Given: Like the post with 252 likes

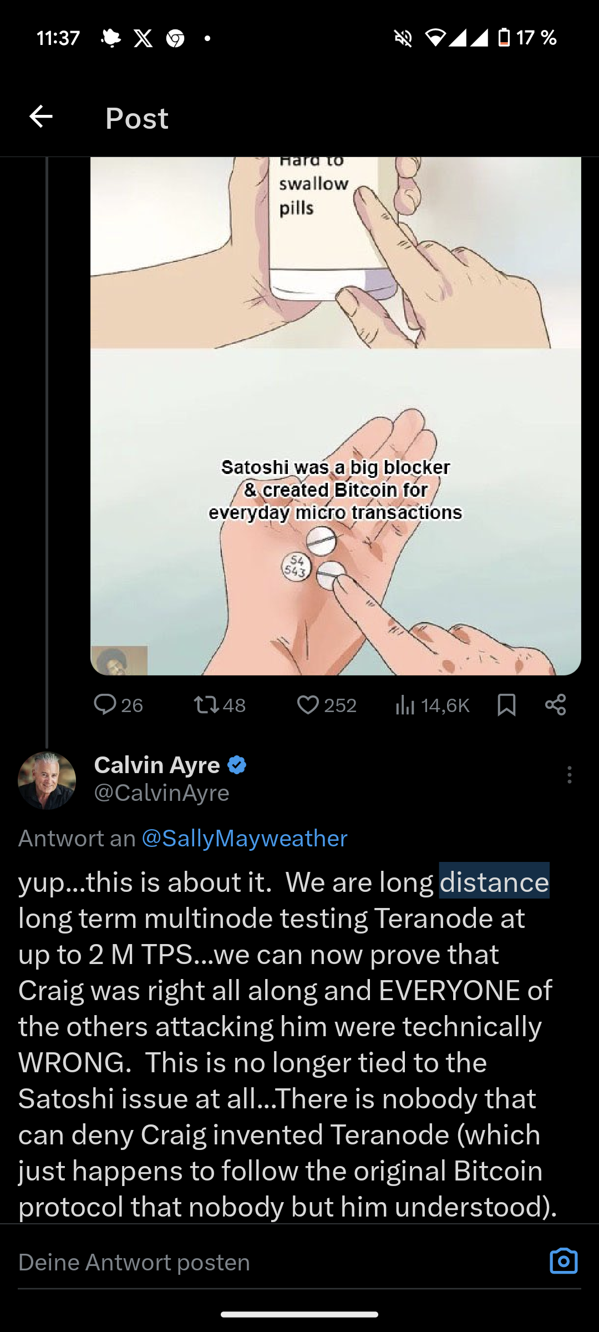Looking at the screenshot, I should 308,705.
